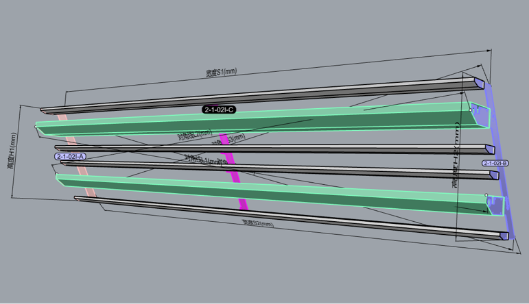Select the right end cap of lower green beam

click(x=497, y=205)
